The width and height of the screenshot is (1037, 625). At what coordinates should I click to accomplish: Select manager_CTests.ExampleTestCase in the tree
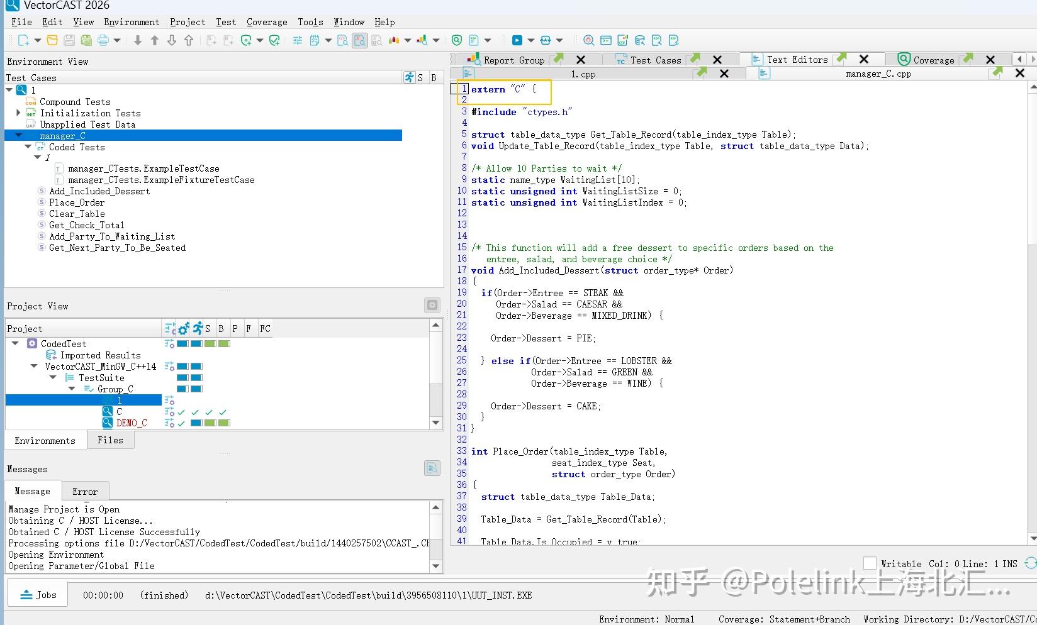coord(143,169)
